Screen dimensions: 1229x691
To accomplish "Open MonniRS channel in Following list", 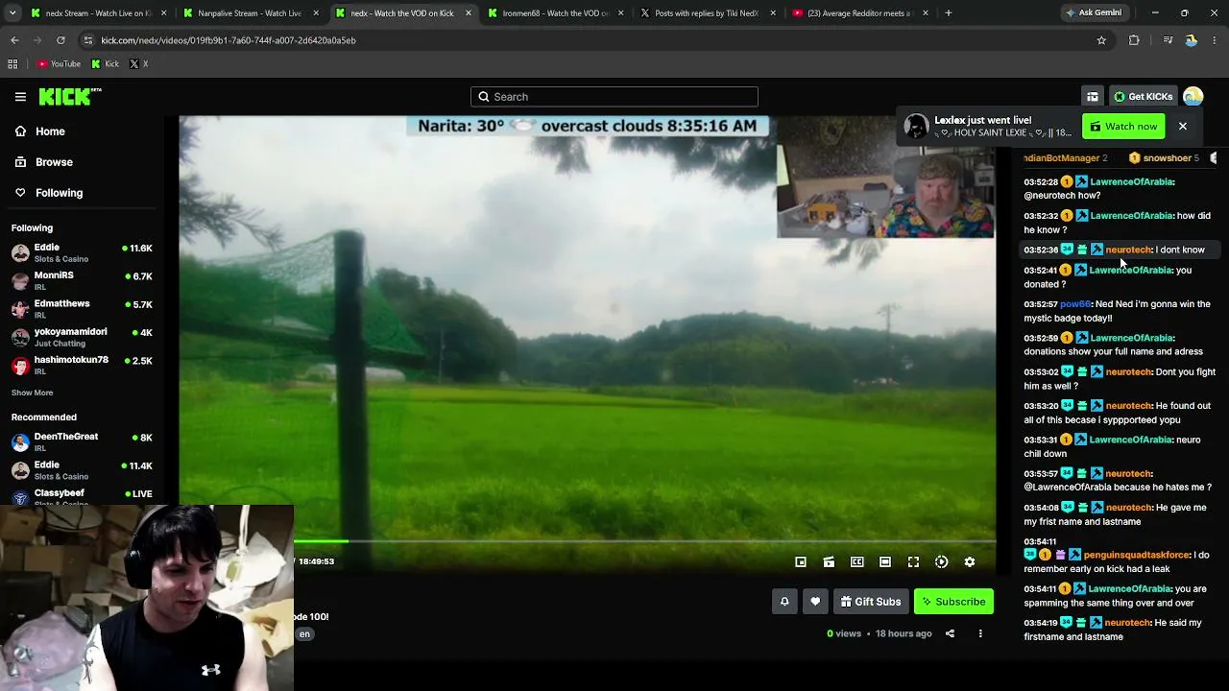I will pyautogui.click(x=82, y=281).
